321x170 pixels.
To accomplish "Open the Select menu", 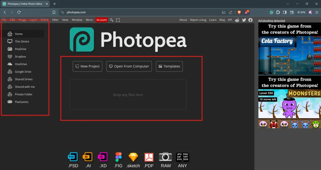I will tap(45, 20).
